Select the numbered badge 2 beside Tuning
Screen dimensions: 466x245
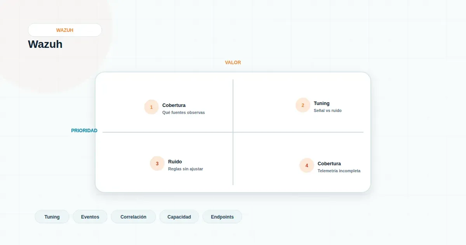point(303,105)
